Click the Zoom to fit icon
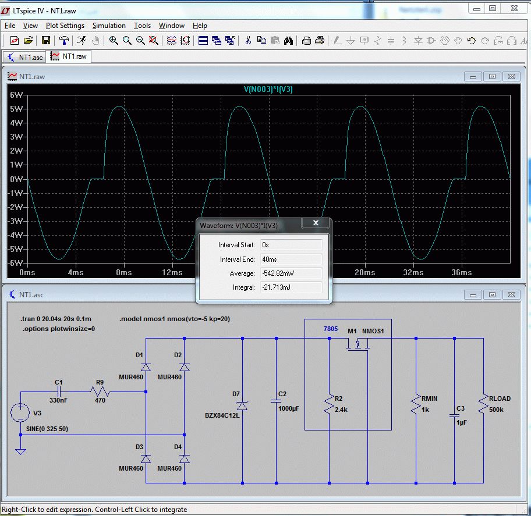 [x=153, y=41]
